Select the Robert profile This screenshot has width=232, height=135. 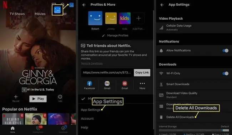(x=95, y=18)
